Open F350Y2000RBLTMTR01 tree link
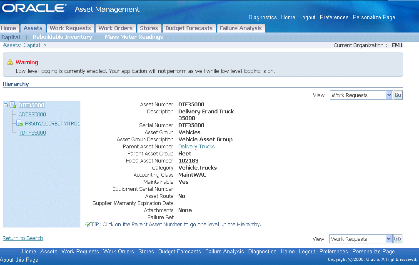The image size is (419, 265). coord(52,124)
